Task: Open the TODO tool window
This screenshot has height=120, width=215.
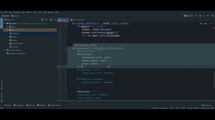Action: (7, 105)
